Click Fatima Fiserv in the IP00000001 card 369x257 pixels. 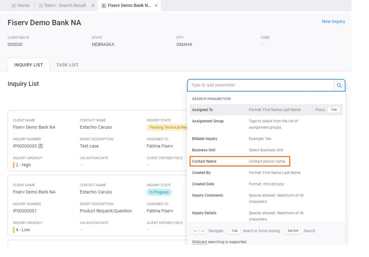[160, 211]
